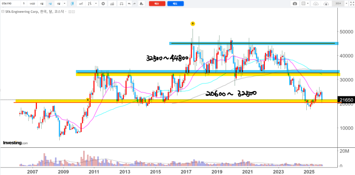Click the blue sell button
This screenshot has width=355, height=175.
tap(175, 4)
